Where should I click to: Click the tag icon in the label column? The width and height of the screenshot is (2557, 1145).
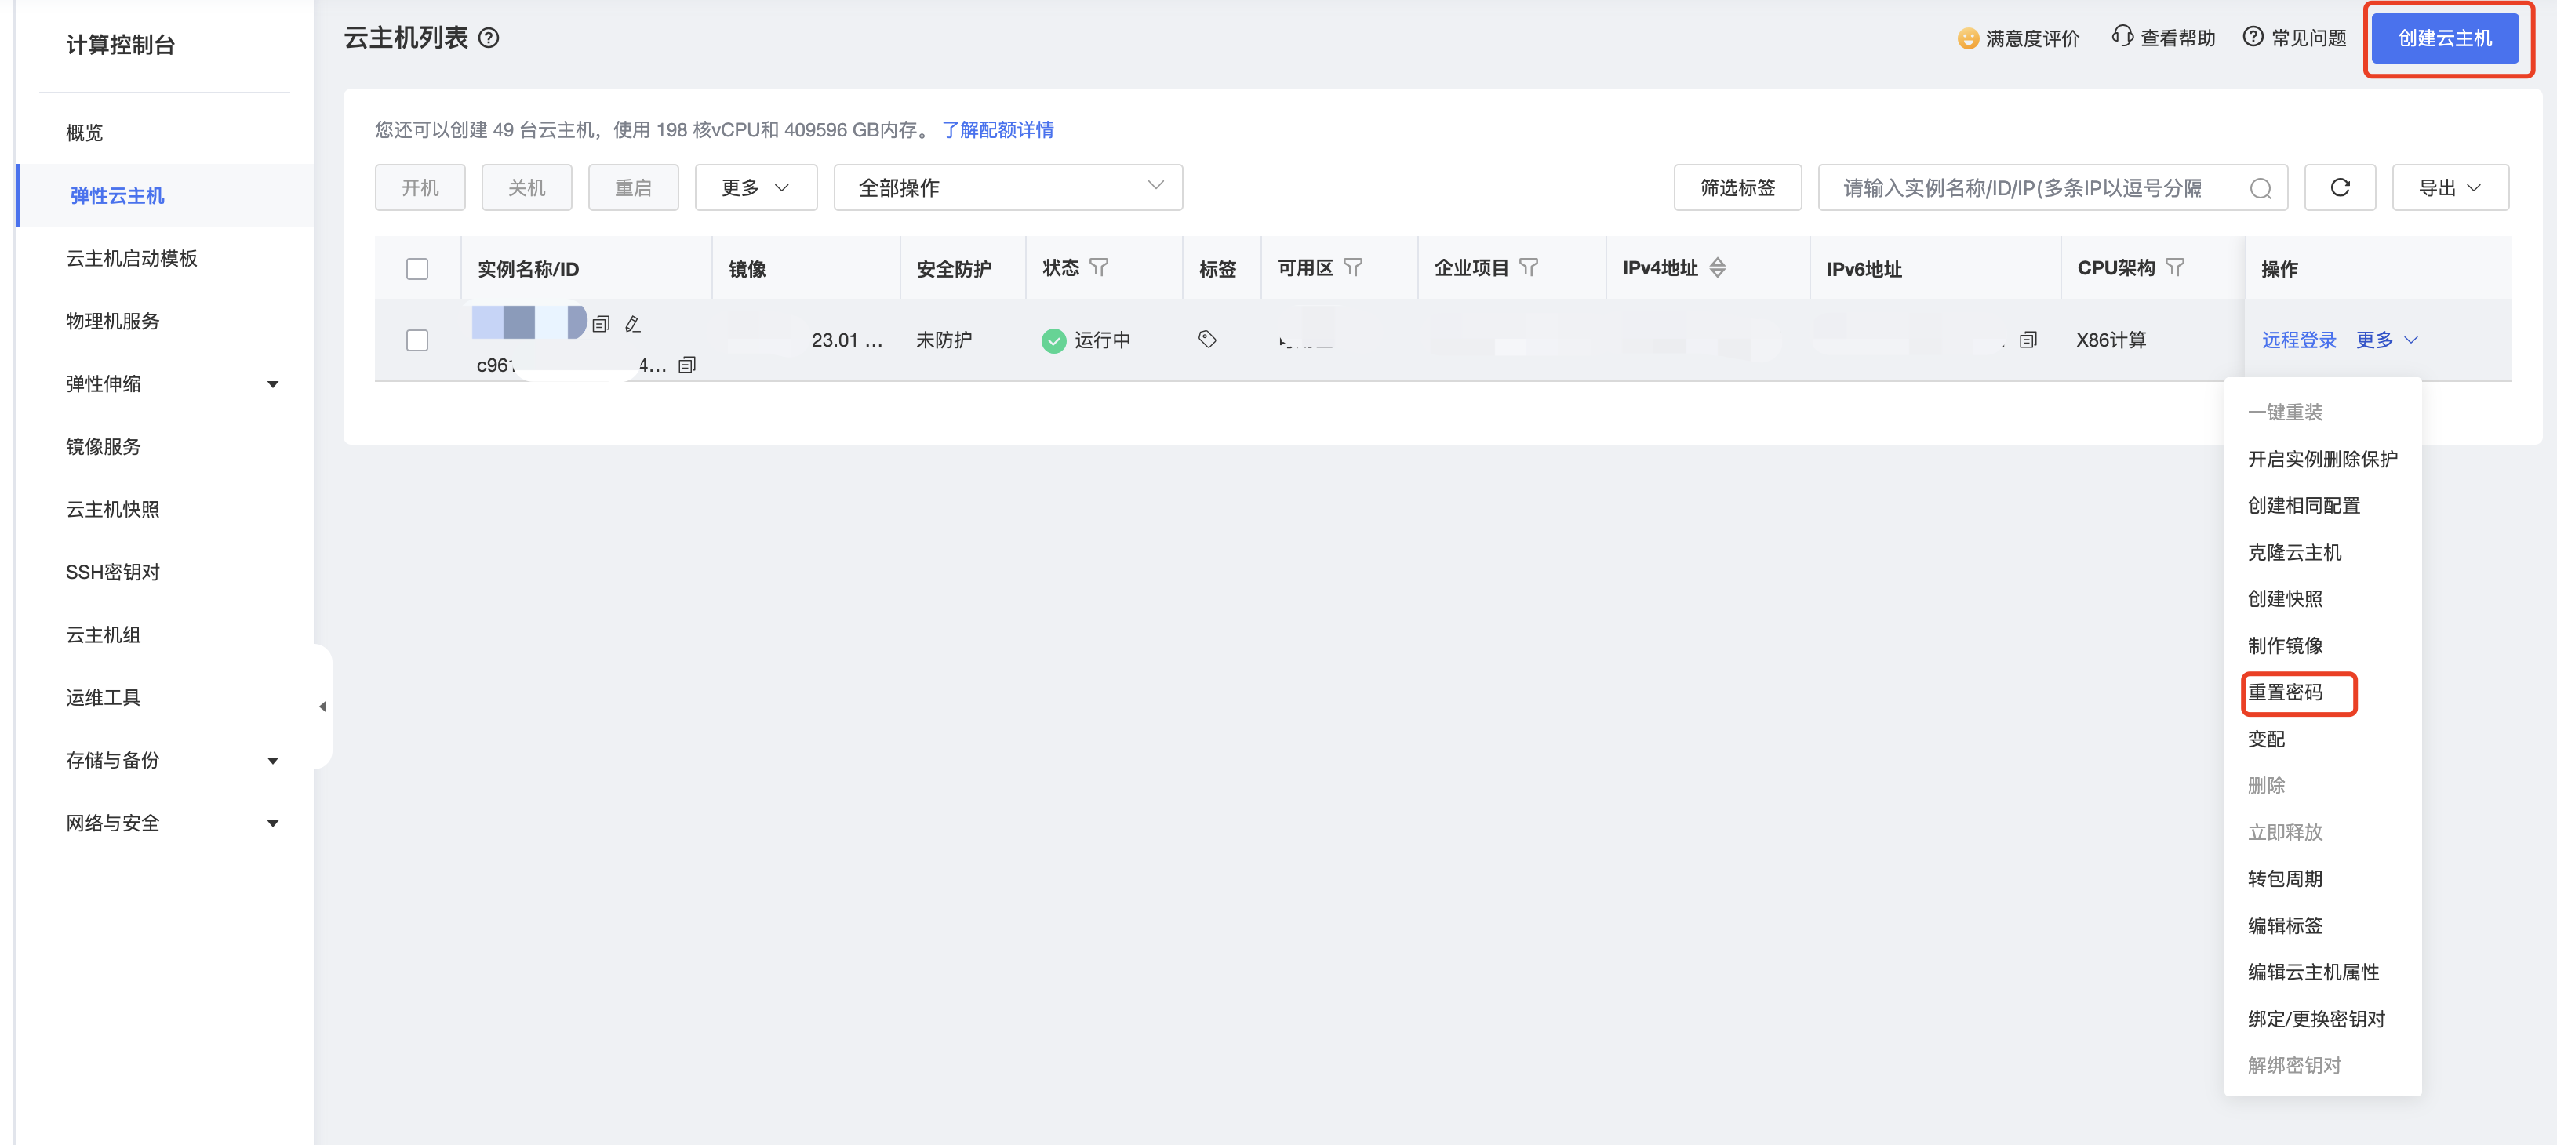pos(1207,340)
